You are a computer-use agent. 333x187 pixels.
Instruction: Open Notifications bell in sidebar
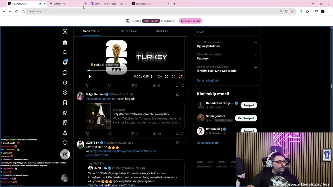65,62
